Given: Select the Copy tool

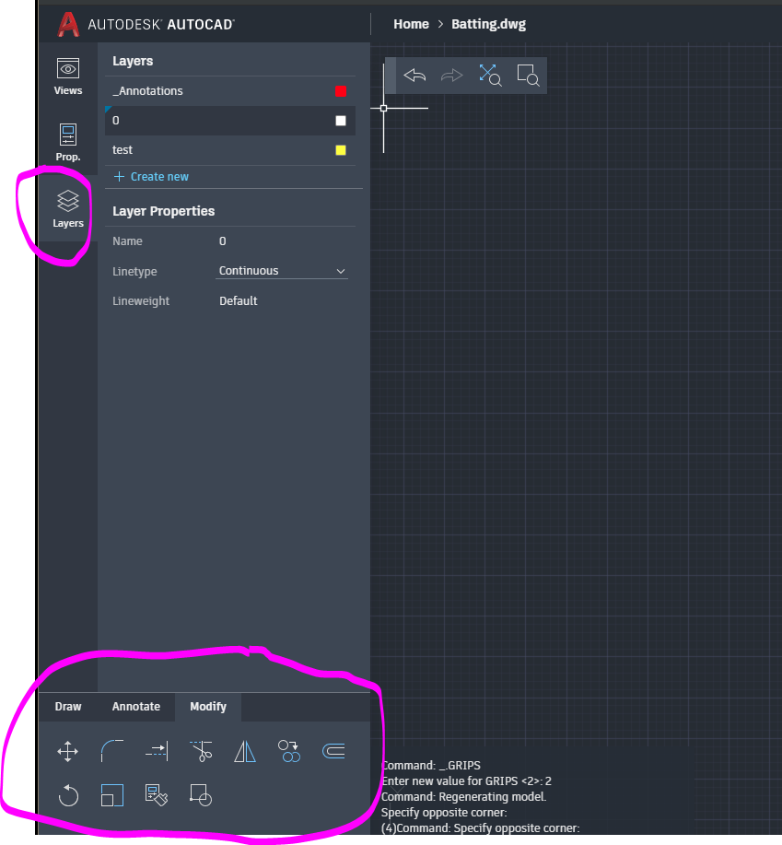Looking at the screenshot, I should tap(288, 751).
